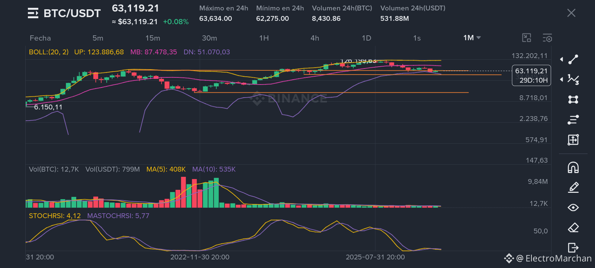Select the 1s timeframe

417,38
